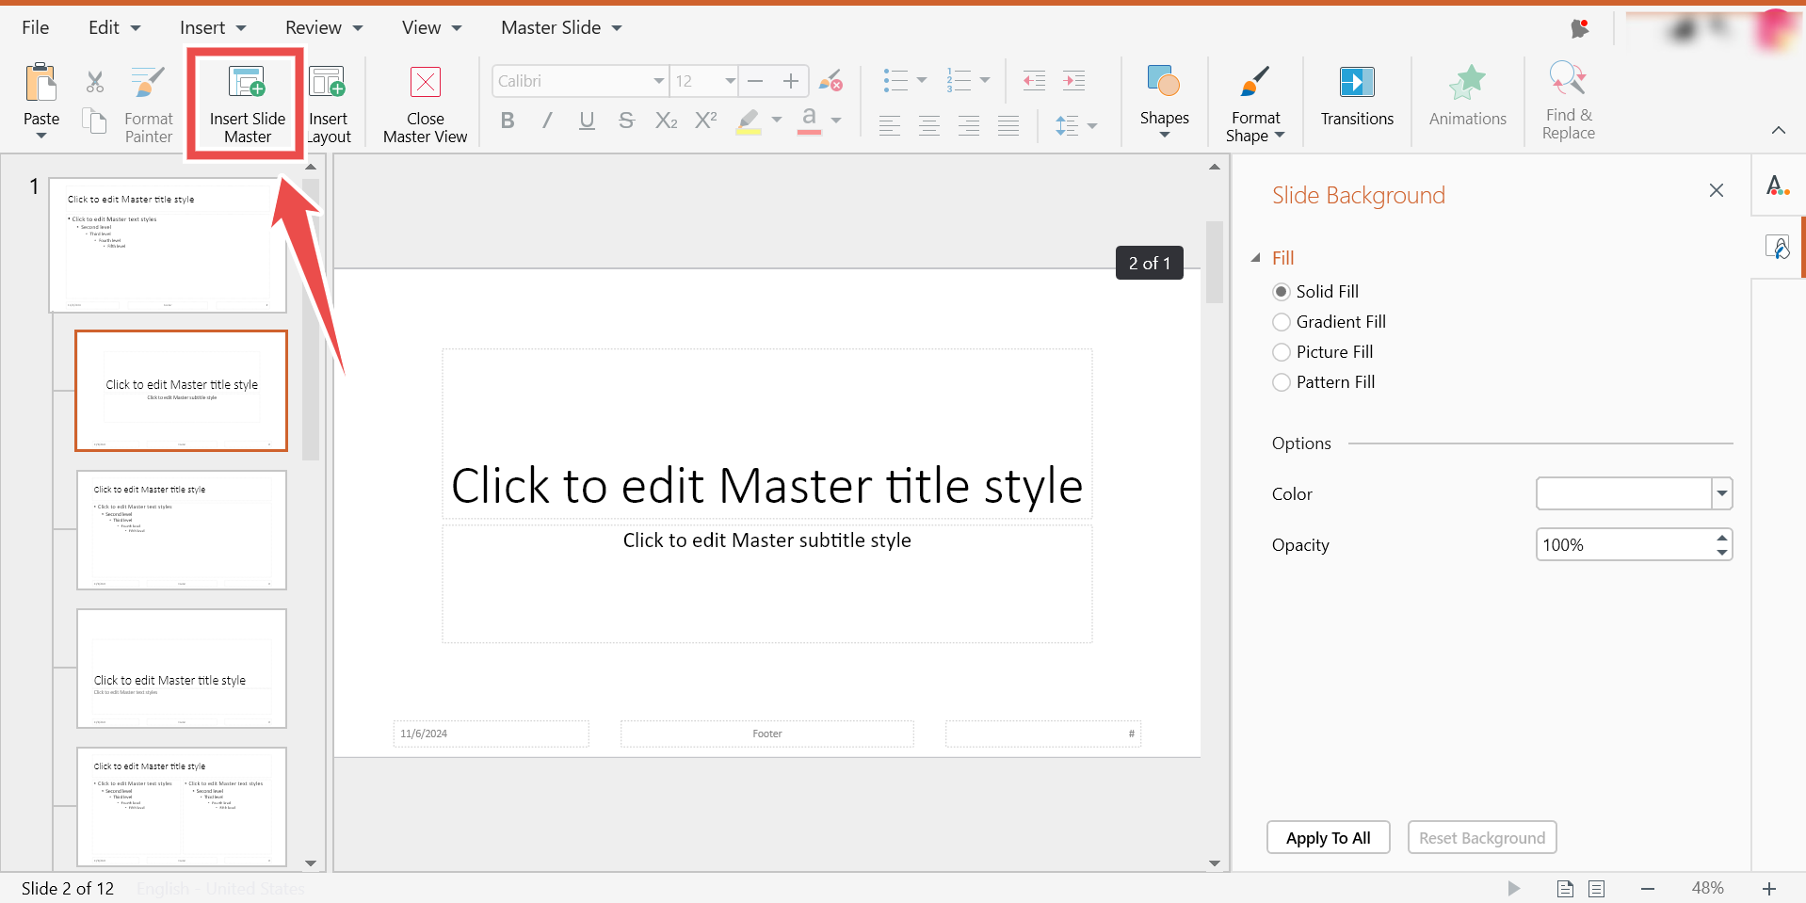Image resolution: width=1806 pixels, height=903 pixels.
Task: Start slideshow from status bar play icon
Action: tap(1513, 888)
